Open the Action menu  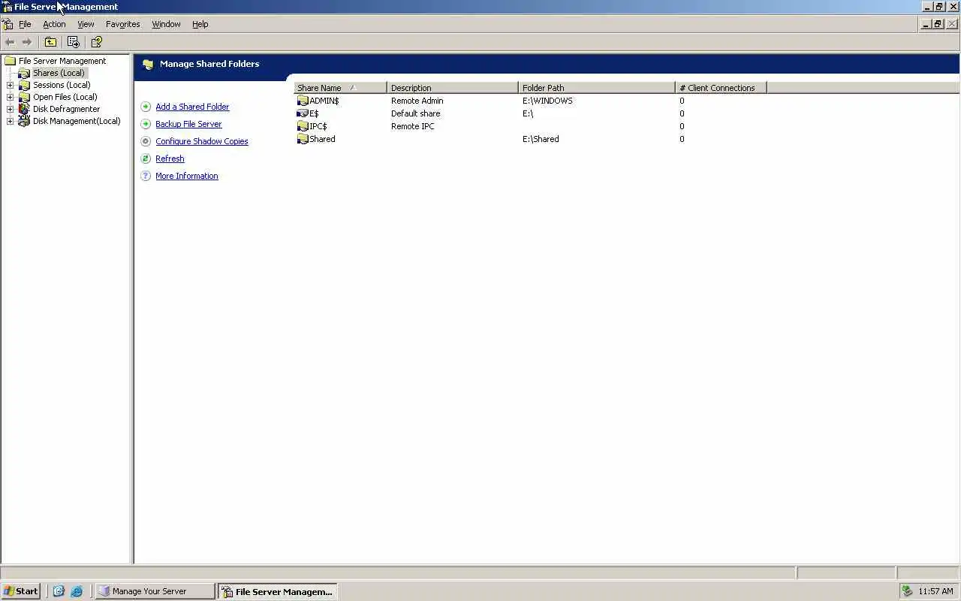(54, 24)
